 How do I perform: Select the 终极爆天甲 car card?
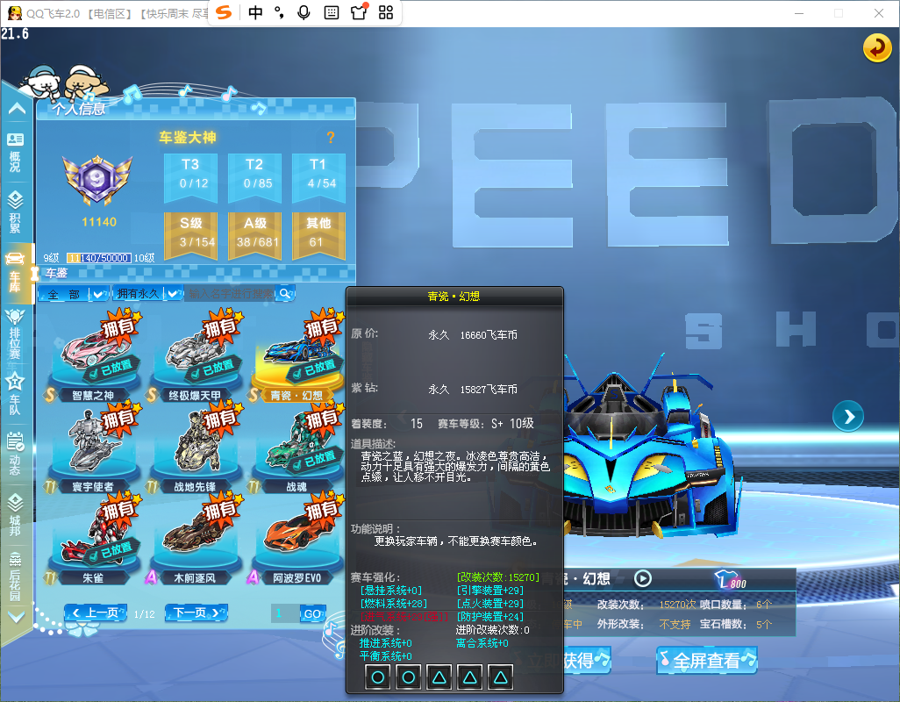click(x=195, y=357)
